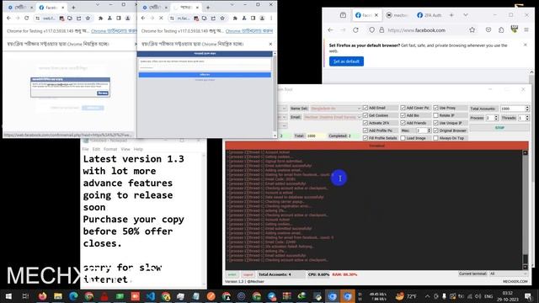Toggle Get Cookies checkbox
Image resolution: width=539 pixels, height=303 pixels.
tap(366, 115)
